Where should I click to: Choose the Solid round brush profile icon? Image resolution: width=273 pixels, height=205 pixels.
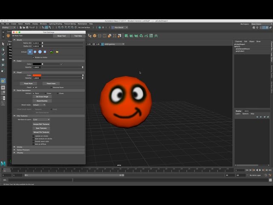(40, 52)
